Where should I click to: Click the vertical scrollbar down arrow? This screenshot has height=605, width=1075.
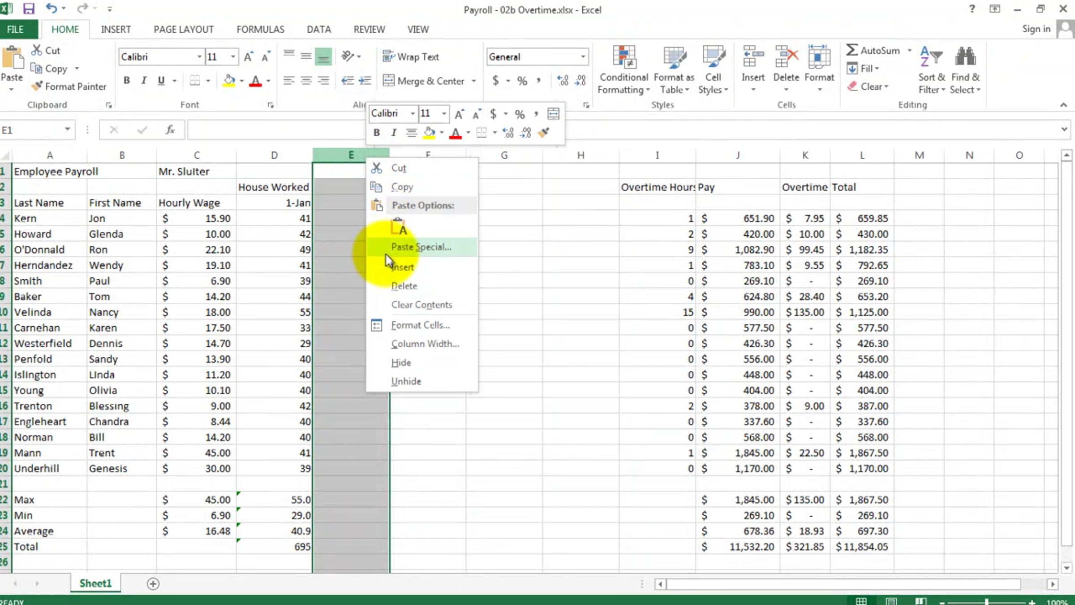coord(1066,567)
